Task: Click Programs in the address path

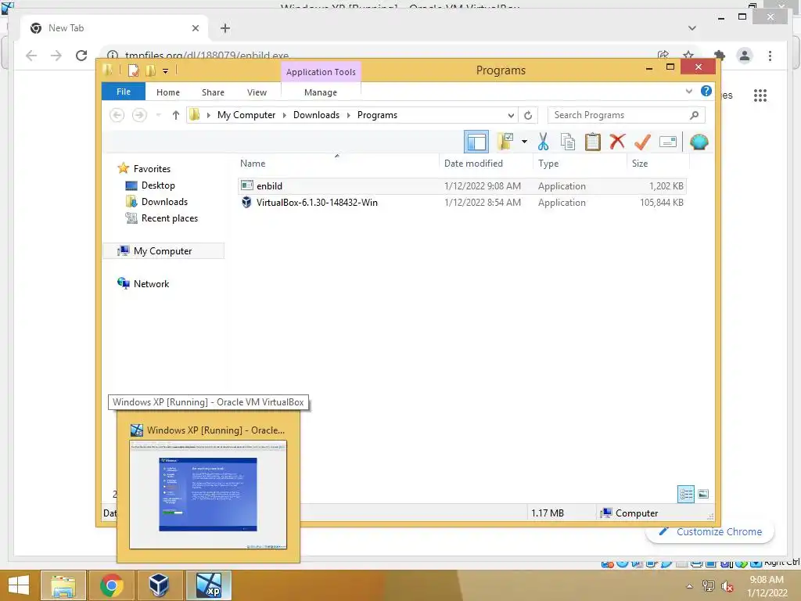Action: point(377,115)
